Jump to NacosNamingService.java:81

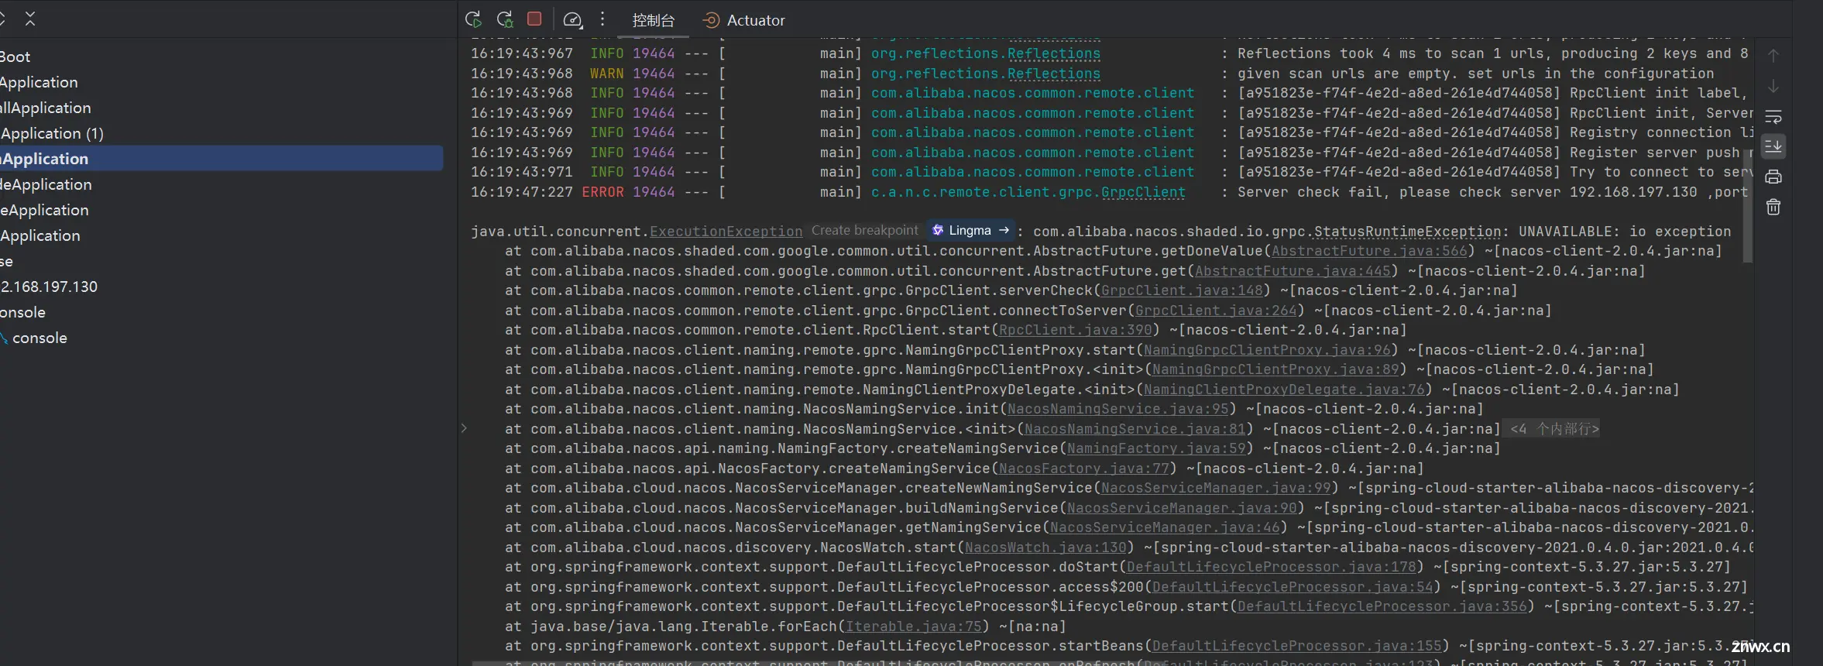1135,429
